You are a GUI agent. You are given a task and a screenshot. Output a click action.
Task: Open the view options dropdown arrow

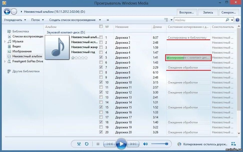tap(171, 20)
